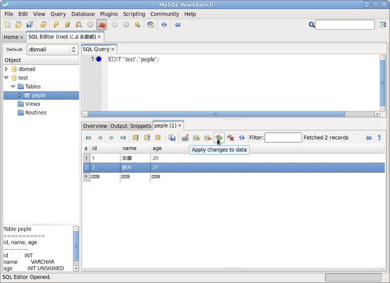Click the magnifier search icon at top right
Image resolution: width=390 pixels, height=283 pixels.
coord(311,25)
